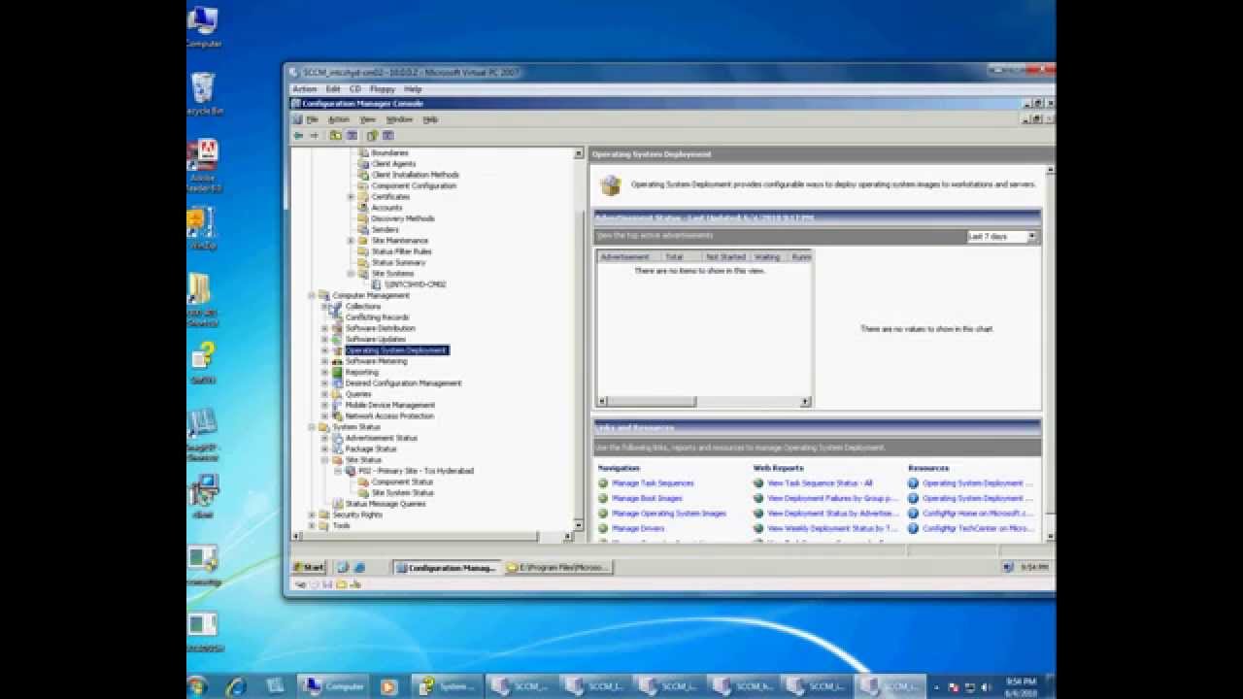
Task: Open View menu in Configuration Manager Console
Action: (367, 119)
